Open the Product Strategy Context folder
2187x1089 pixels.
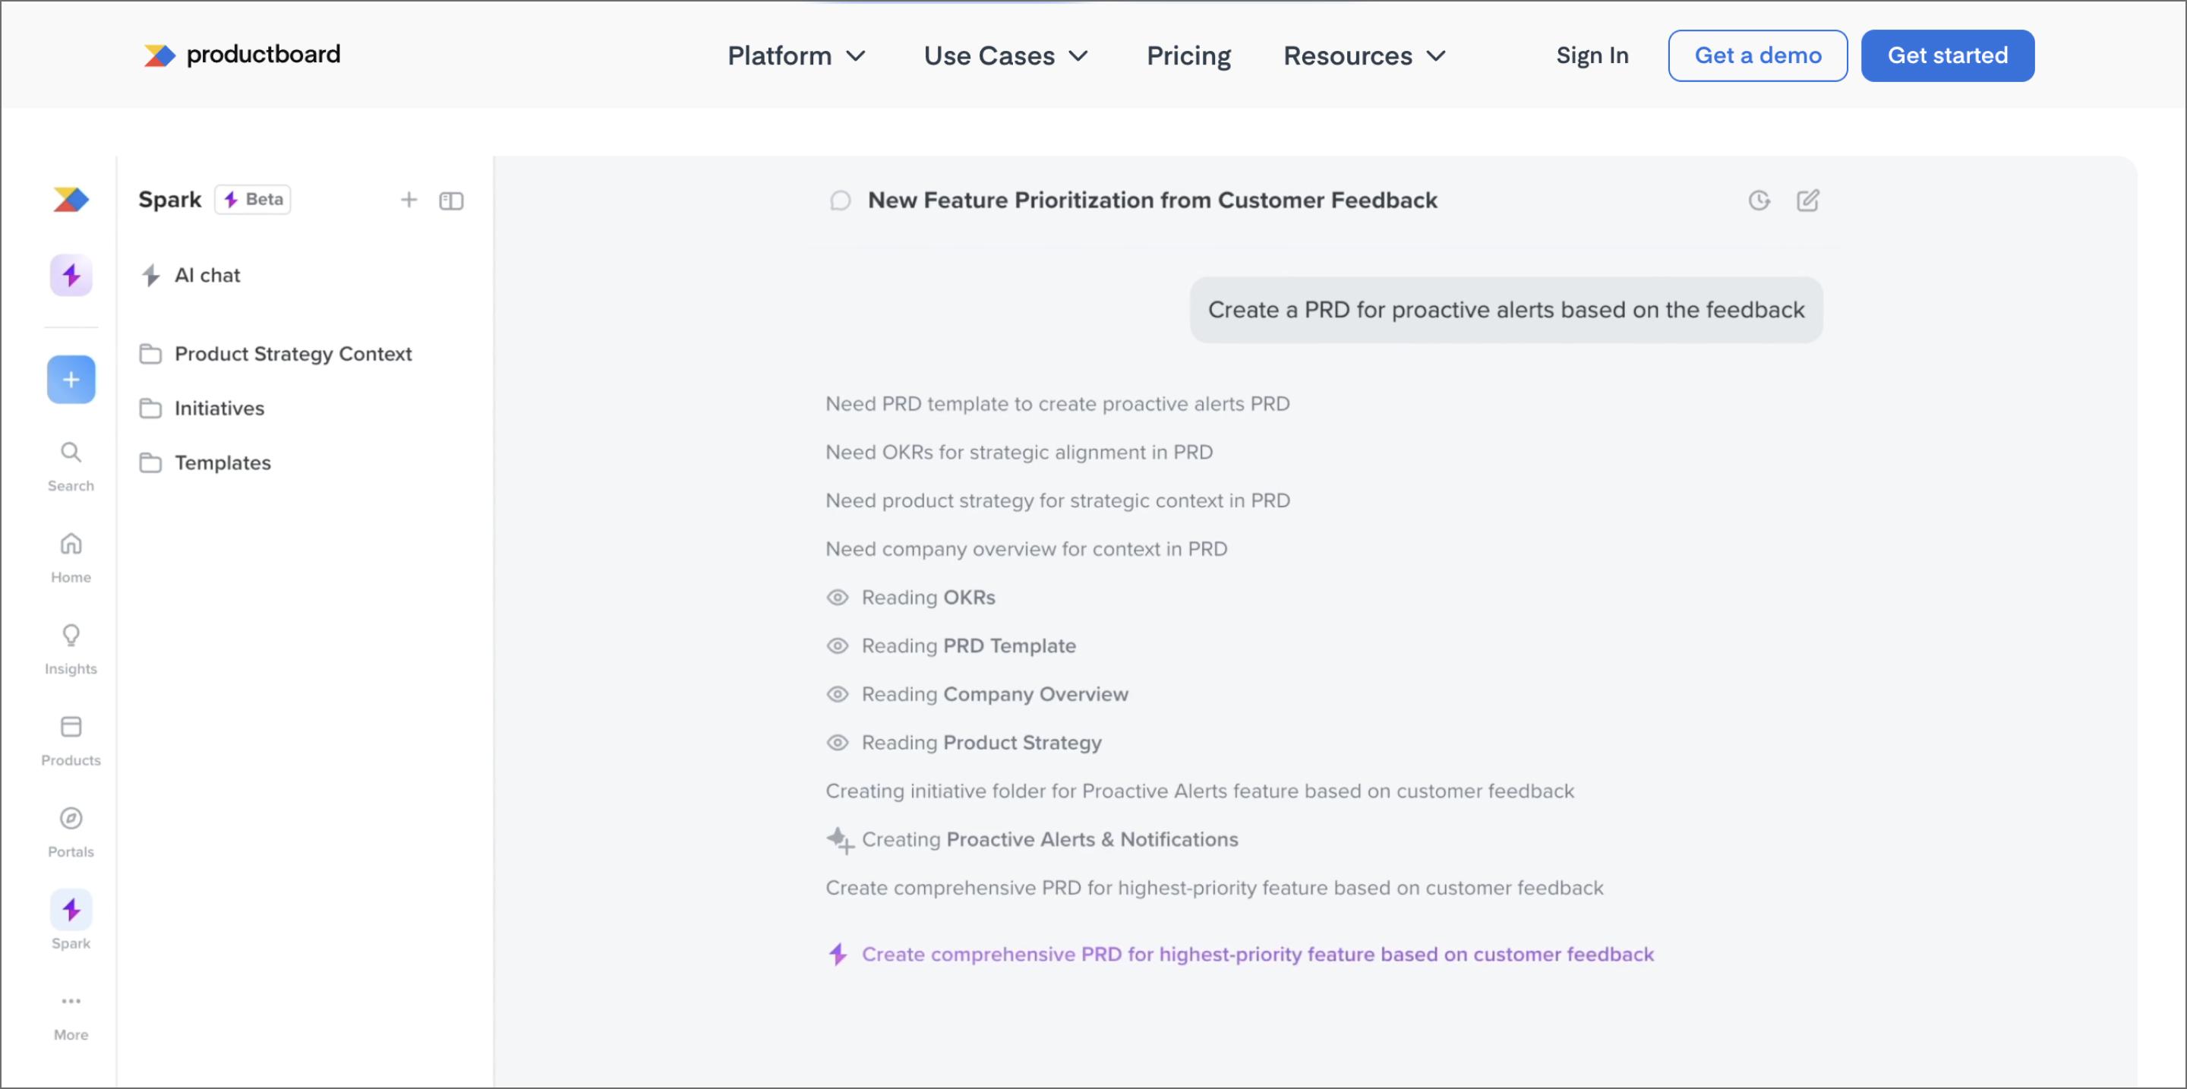[x=276, y=354]
